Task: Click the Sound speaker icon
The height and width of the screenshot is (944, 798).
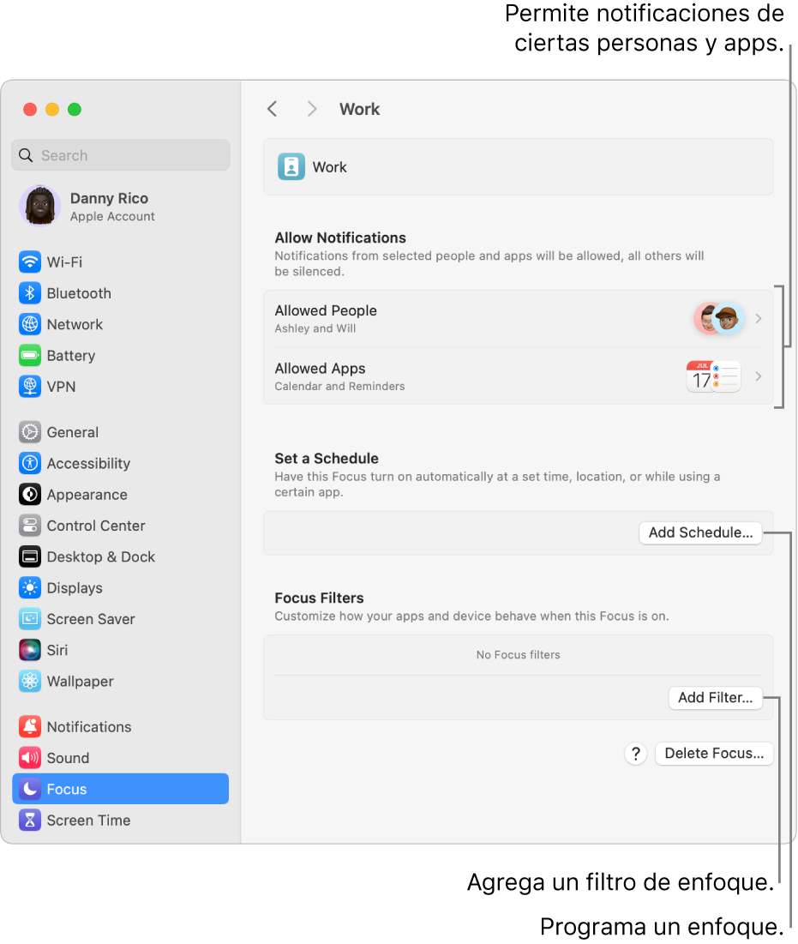Action: click(29, 758)
